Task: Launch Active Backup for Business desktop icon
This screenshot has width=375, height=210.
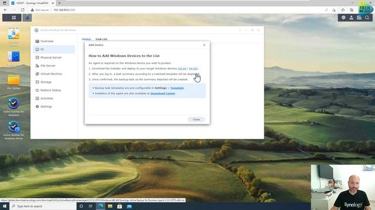Action: pyautogui.click(x=13, y=103)
